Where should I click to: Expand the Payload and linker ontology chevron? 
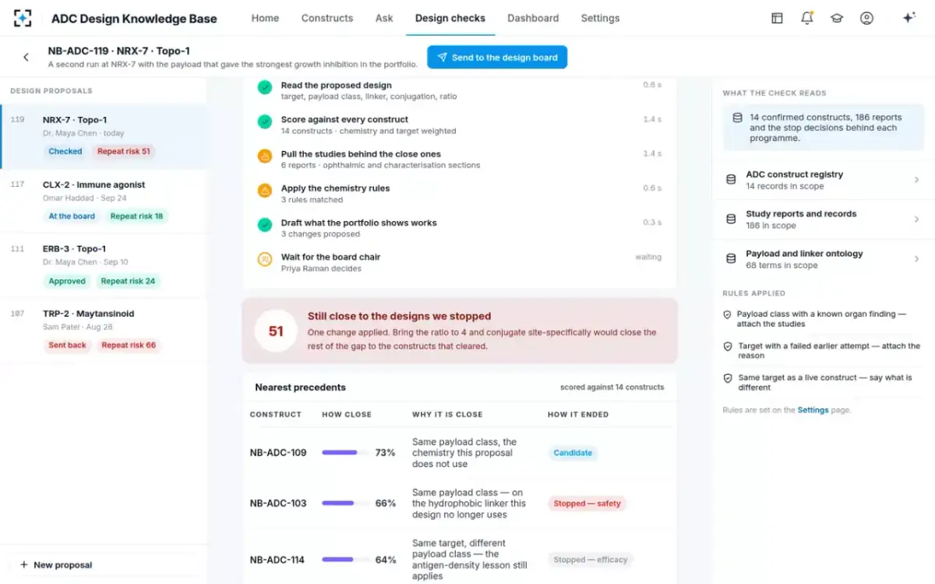[x=916, y=259]
